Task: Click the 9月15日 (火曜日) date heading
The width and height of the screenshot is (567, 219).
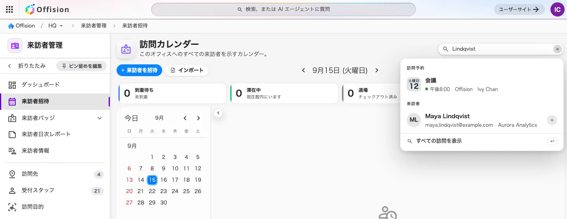Action: pos(340,70)
